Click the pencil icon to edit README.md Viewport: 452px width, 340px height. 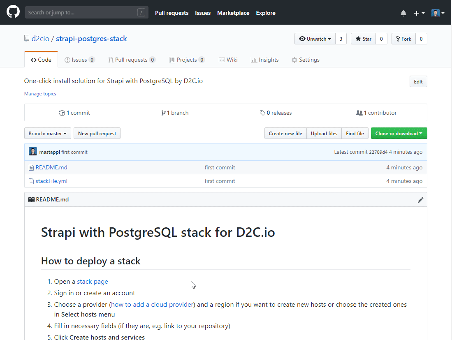coord(420,200)
